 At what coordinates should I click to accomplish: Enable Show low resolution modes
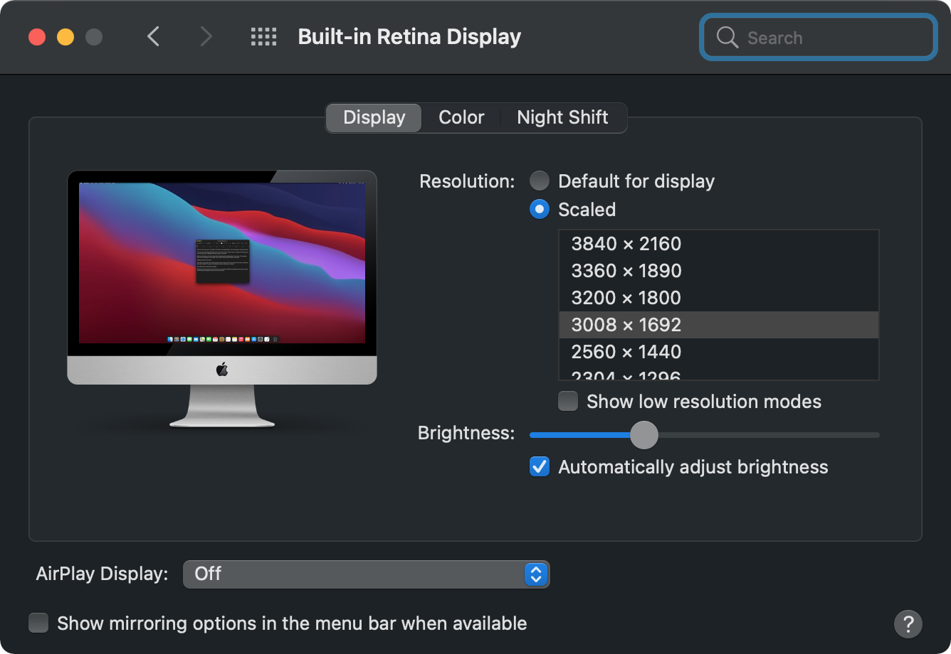[568, 402]
